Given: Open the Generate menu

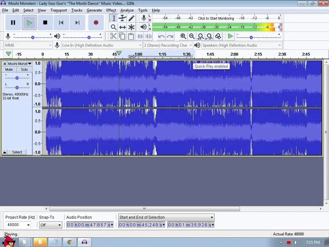Looking at the screenshot, I should point(94,10).
